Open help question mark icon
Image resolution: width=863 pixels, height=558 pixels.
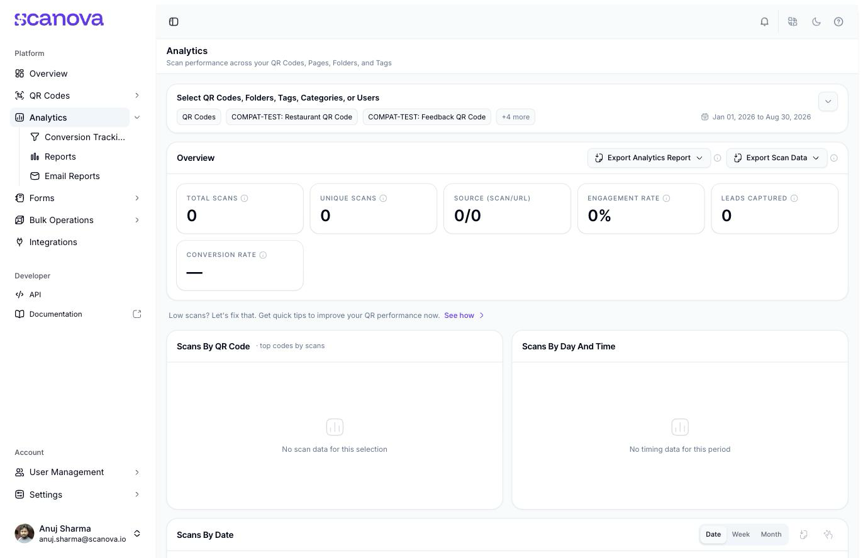click(x=838, y=22)
